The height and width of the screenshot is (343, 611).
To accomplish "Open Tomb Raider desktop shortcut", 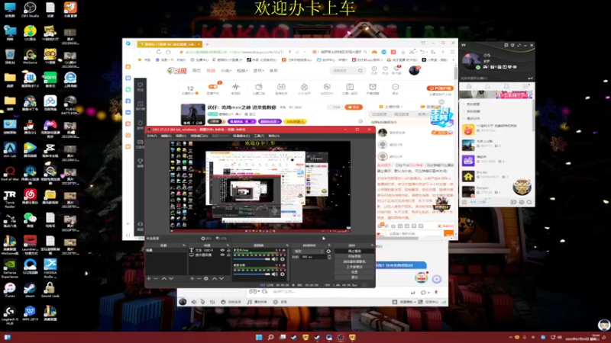I will 10,197.
